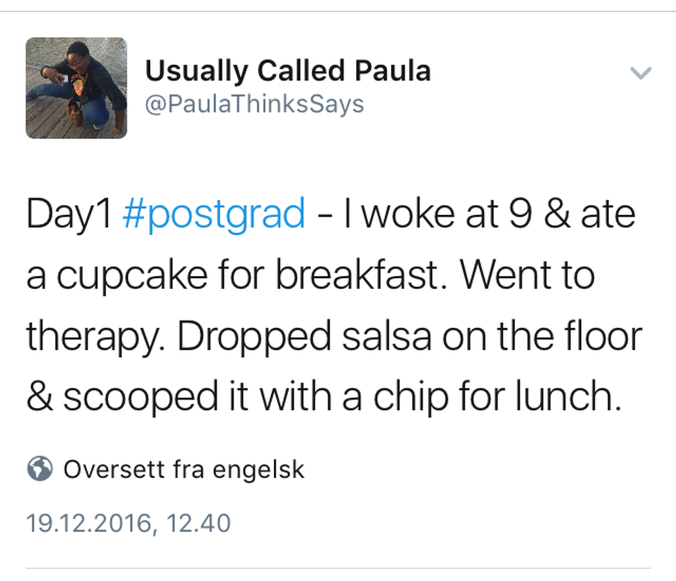Click Paula's profile picture thumbnail
The height and width of the screenshot is (581, 676).
77,88
